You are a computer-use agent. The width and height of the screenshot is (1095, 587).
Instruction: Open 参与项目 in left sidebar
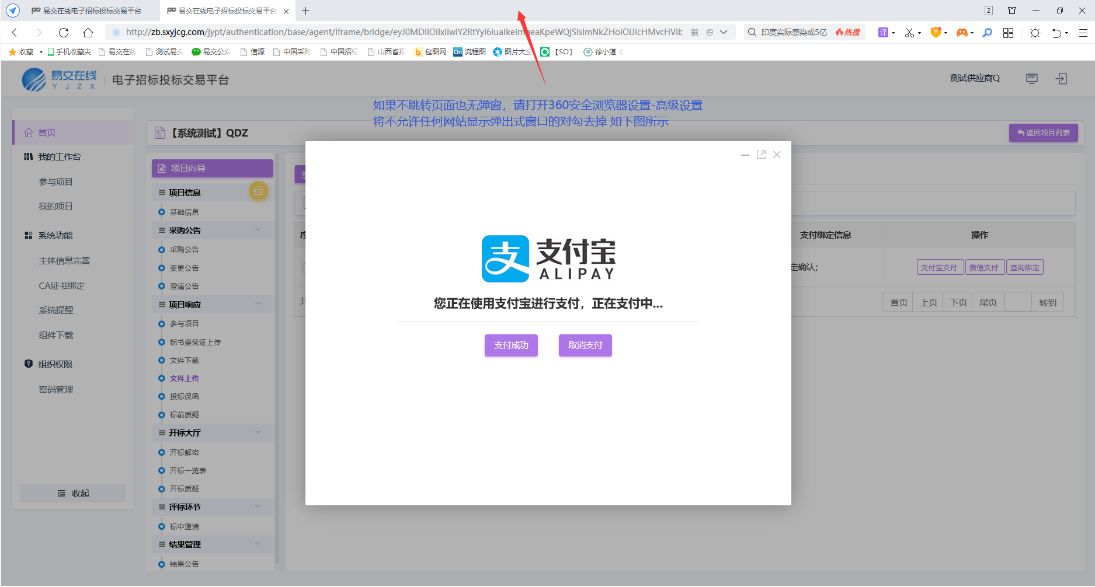pyautogui.click(x=55, y=181)
